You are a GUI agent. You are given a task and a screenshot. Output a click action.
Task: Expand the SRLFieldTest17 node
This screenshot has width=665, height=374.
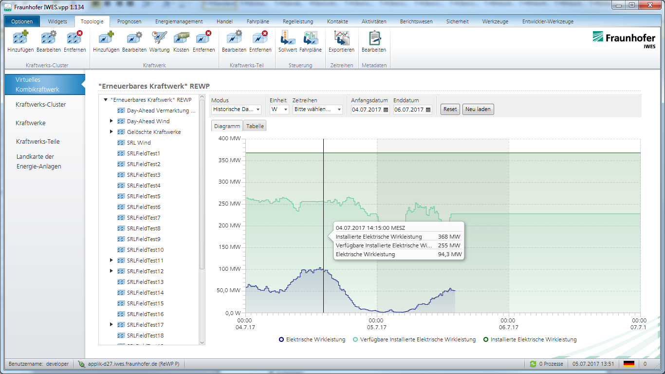tap(111, 325)
